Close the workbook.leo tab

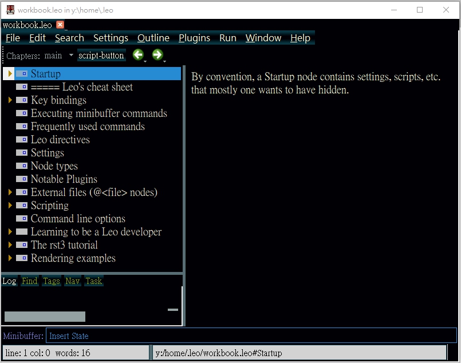click(60, 25)
